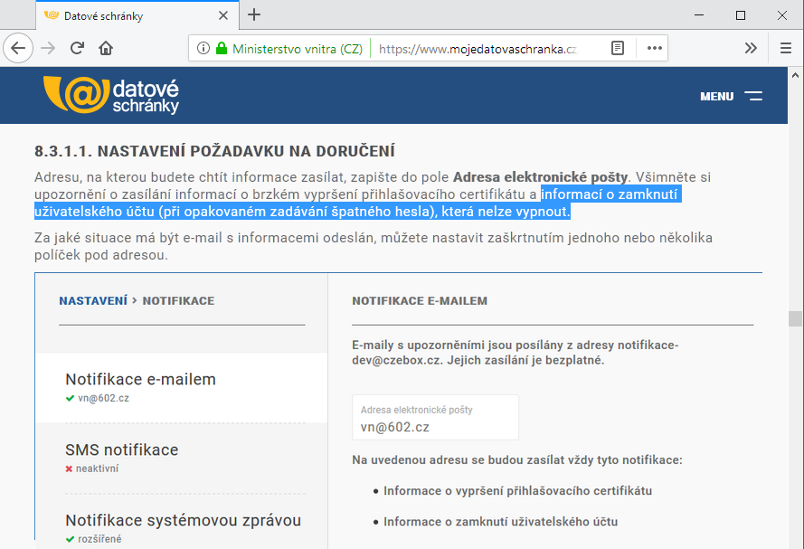Click the NOTIFIKACE E-MAILEM heading
804x549 pixels.
pyautogui.click(x=420, y=301)
